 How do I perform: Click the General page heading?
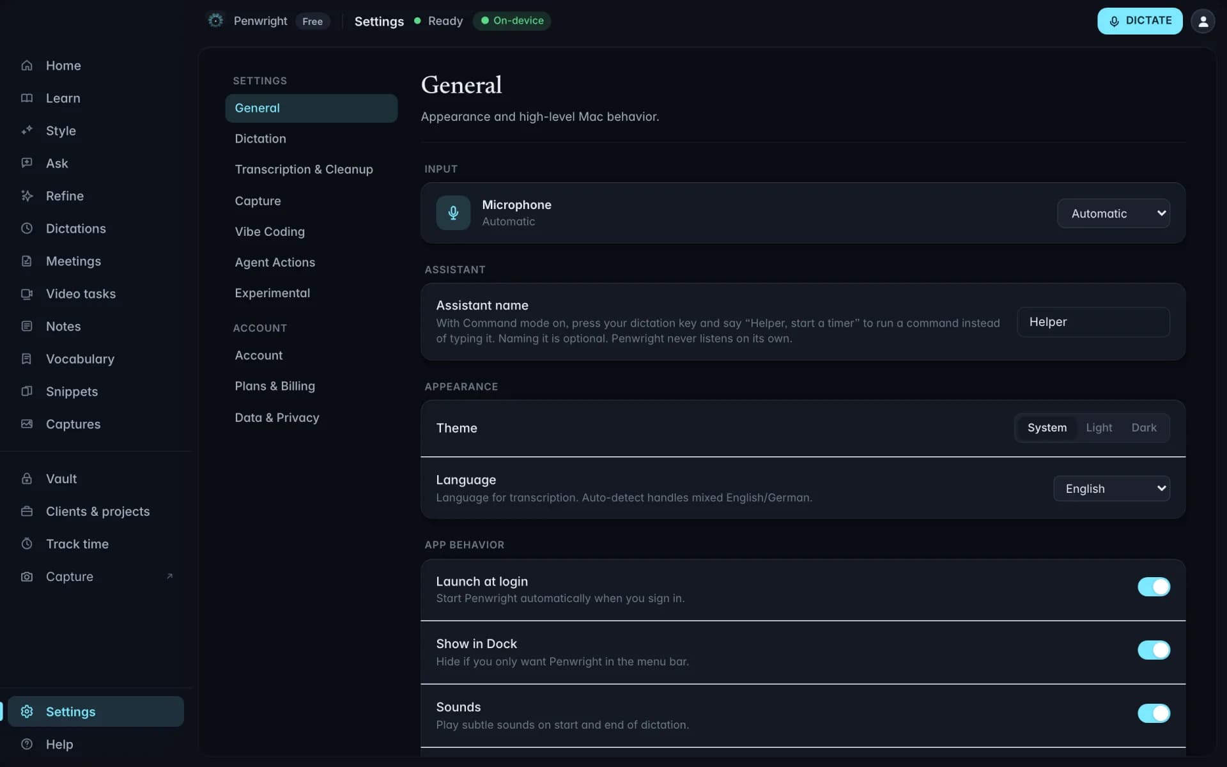point(461,85)
